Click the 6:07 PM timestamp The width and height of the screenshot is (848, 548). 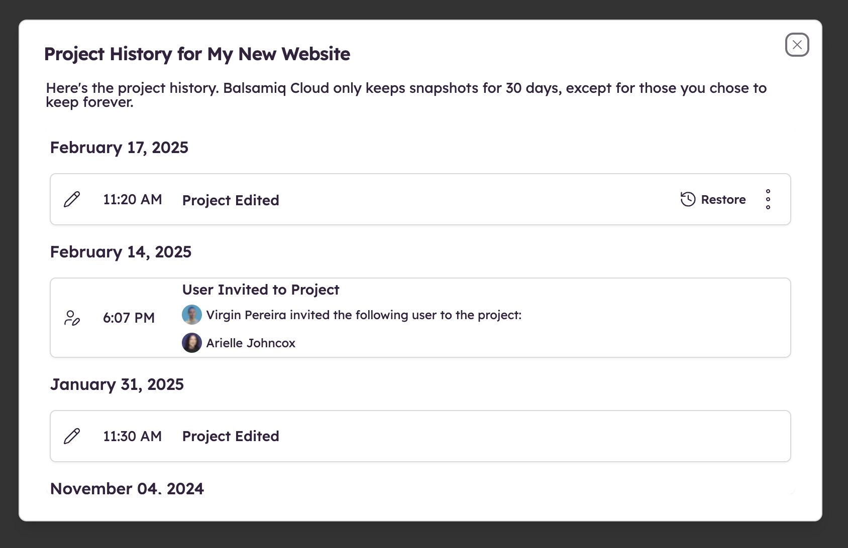point(129,318)
